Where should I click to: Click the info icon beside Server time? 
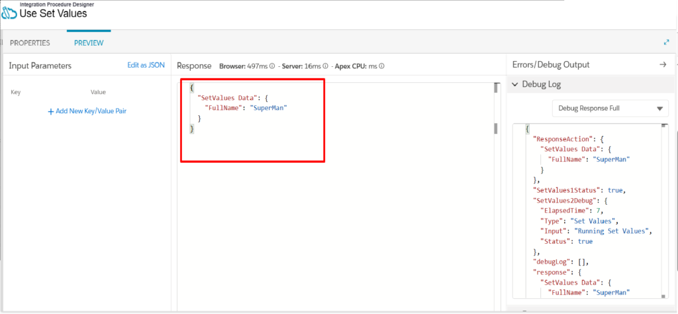[x=325, y=66]
